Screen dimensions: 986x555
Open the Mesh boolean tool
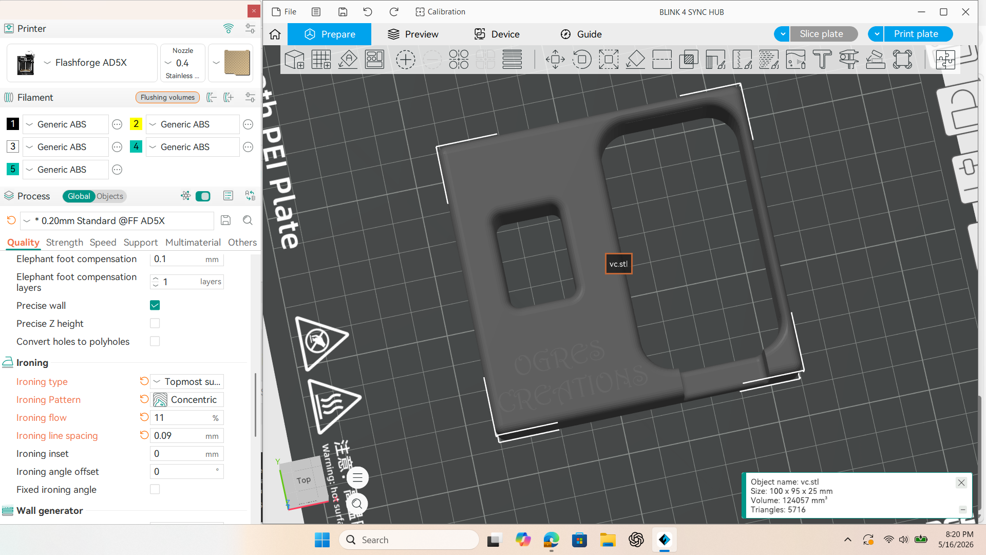tap(689, 60)
